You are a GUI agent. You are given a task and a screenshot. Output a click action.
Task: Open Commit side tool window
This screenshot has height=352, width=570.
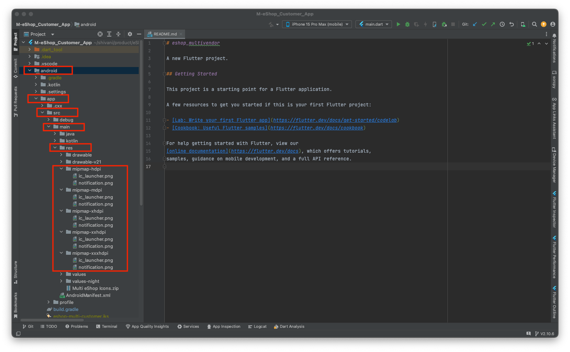(x=15, y=68)
